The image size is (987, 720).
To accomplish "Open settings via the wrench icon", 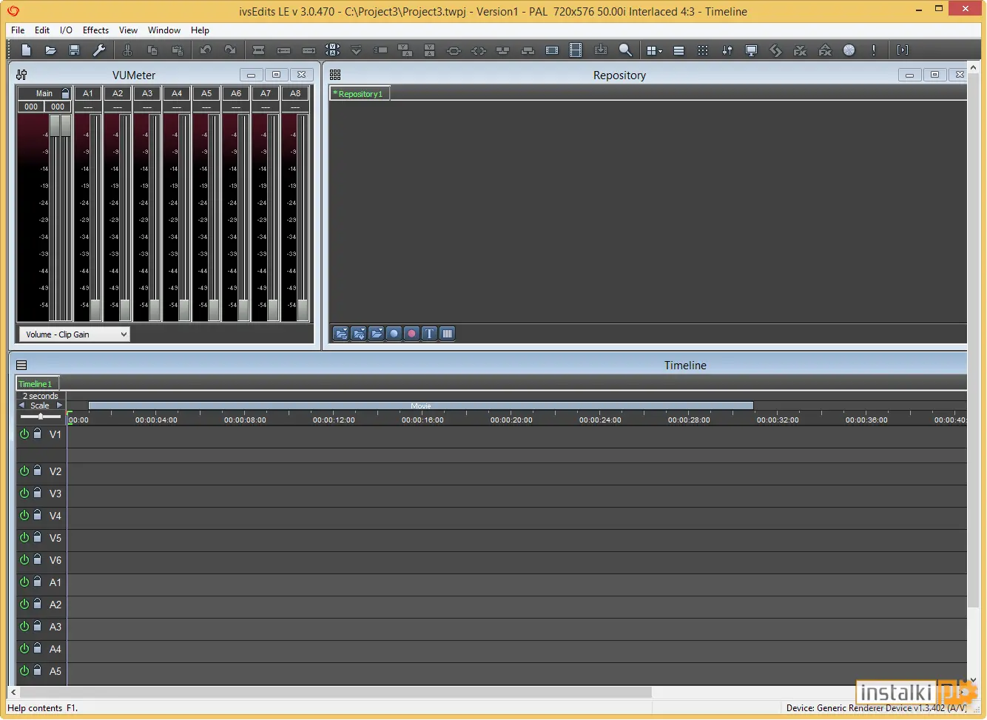I will [99, 50].
